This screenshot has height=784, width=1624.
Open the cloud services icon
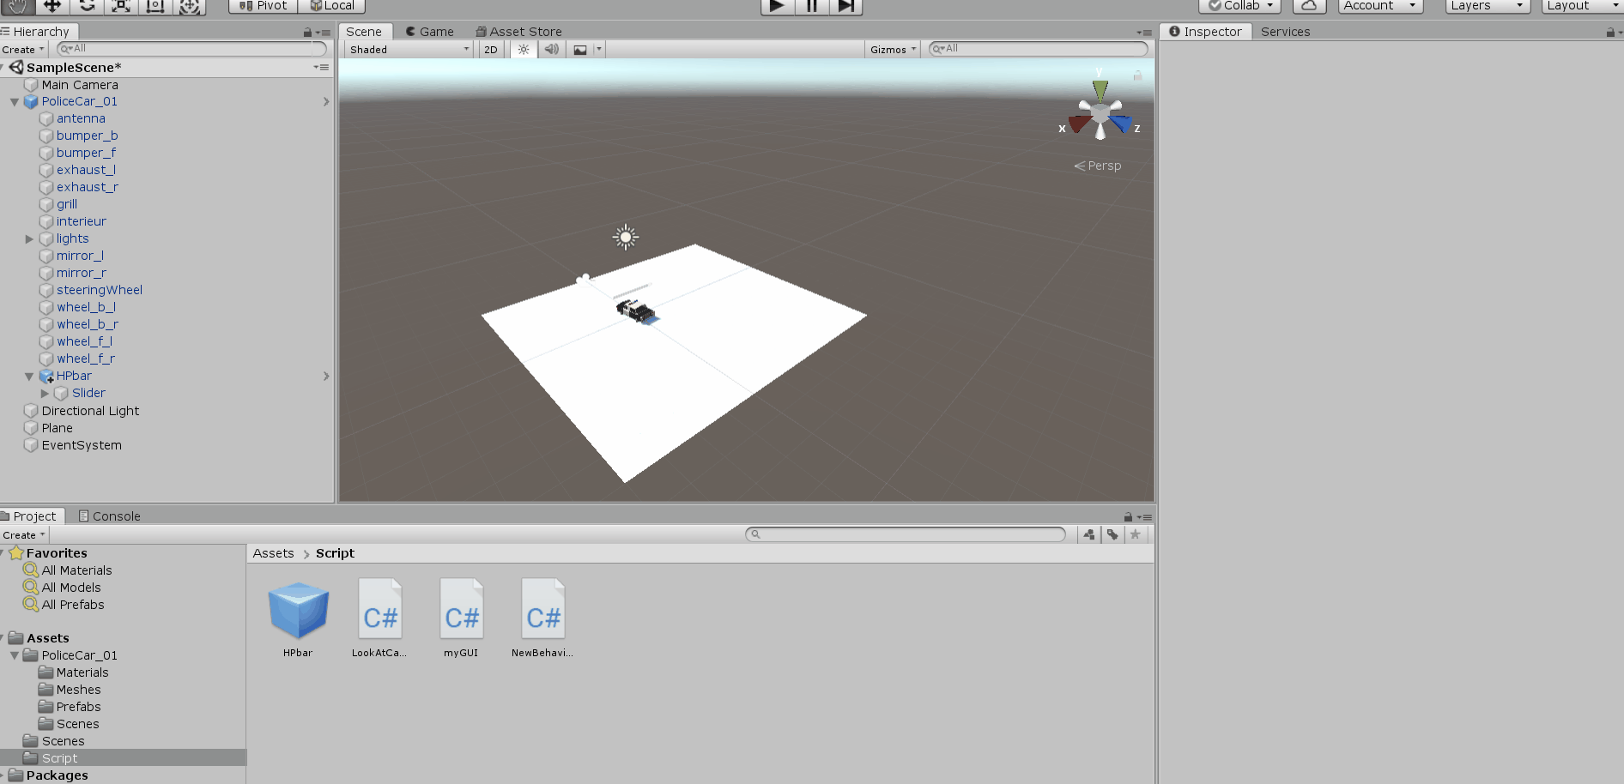1309,6
